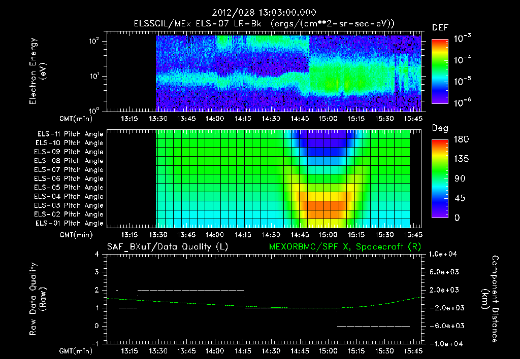Click the 2 tick on Raw Data Quality axis

click(96, 290)
